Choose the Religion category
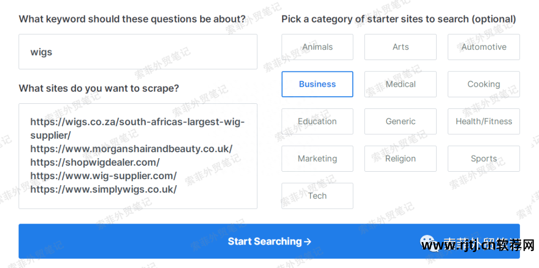 (400, 159)
